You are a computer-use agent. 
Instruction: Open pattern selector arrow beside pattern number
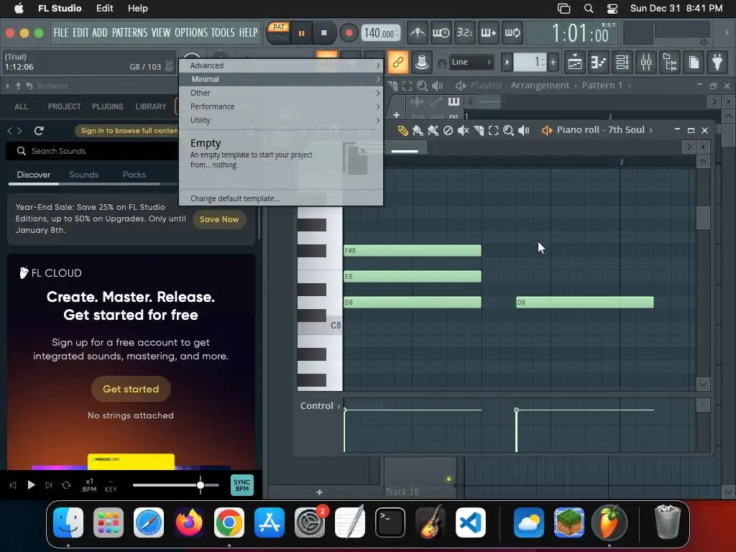click(x=507, y=62)
